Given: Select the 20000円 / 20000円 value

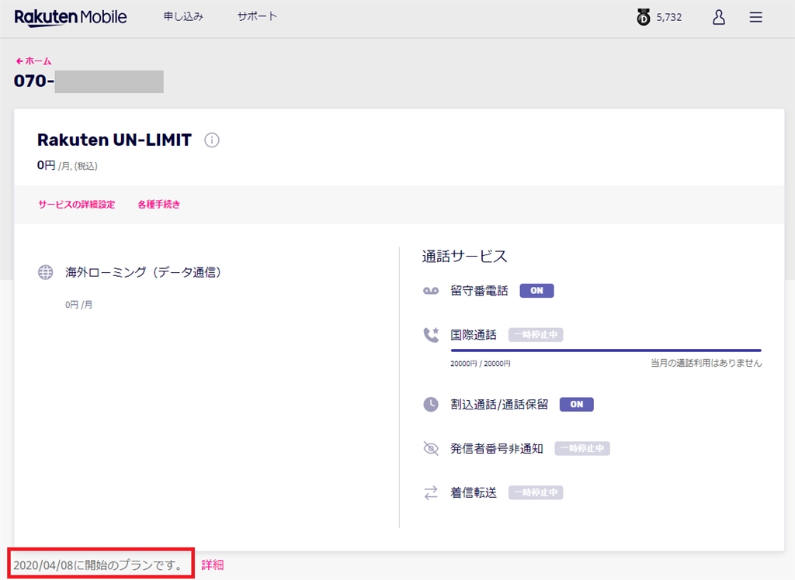Looking at the screenshot, I should (x=480, y=363).
